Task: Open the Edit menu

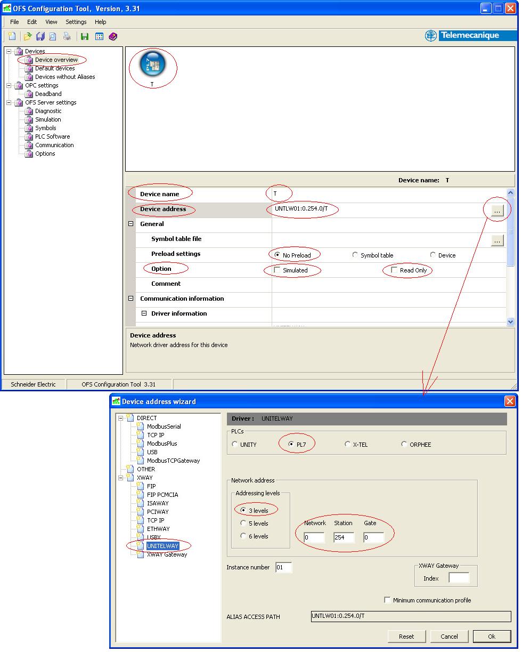Action: [32, 22]
